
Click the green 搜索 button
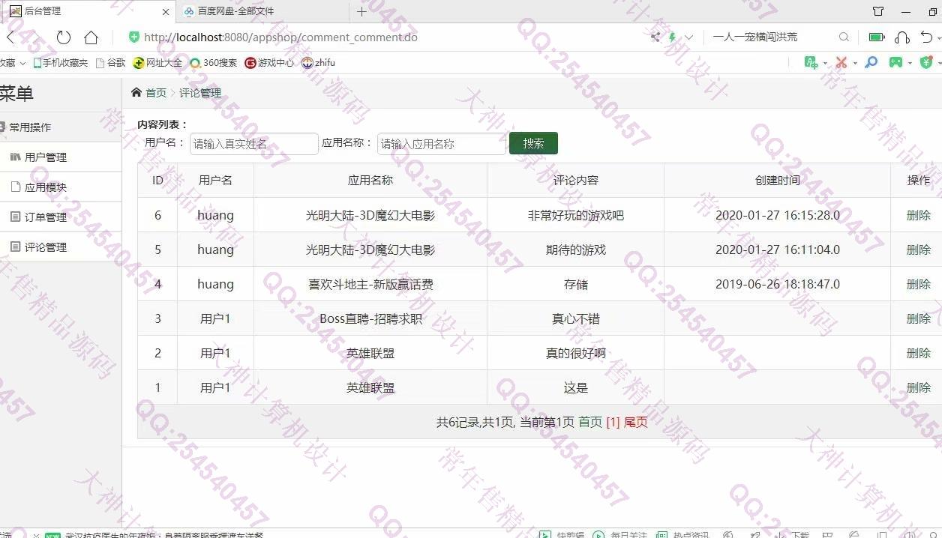[x=533, y=144]
